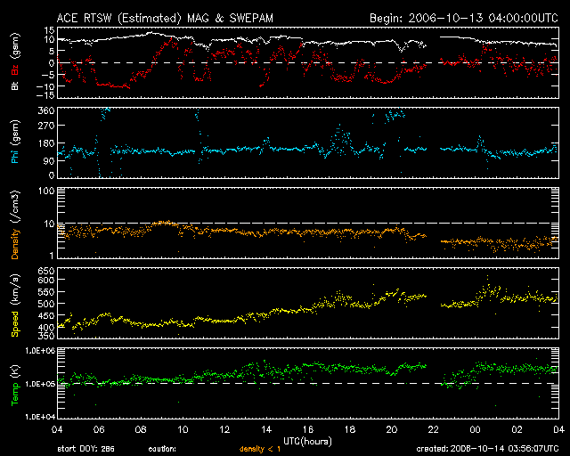570x456 pixels.
Task: Click the "14" hour tick label
Action: [x=266, y=429]
